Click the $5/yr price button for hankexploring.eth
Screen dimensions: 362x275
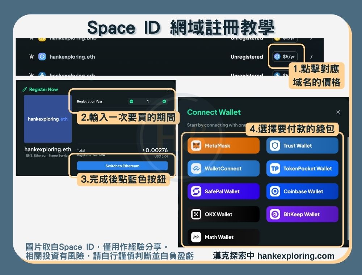pyautogui.click(x=285, y=56)
